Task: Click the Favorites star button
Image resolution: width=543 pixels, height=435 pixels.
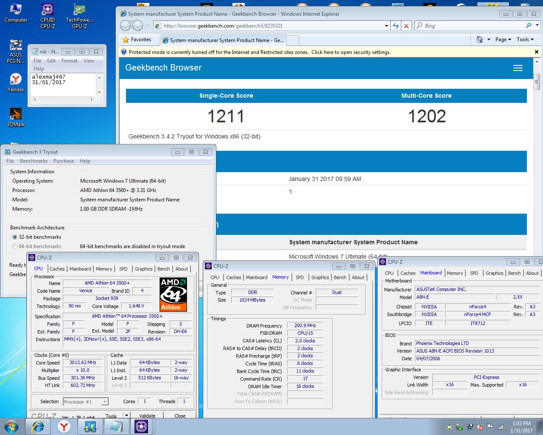Action: pos(137,40)
